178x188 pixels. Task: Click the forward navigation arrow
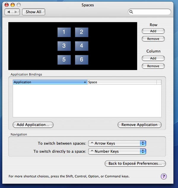(x=16, y=12)
